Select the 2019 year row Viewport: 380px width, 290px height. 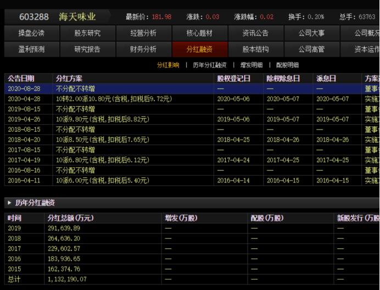[192, 228]
